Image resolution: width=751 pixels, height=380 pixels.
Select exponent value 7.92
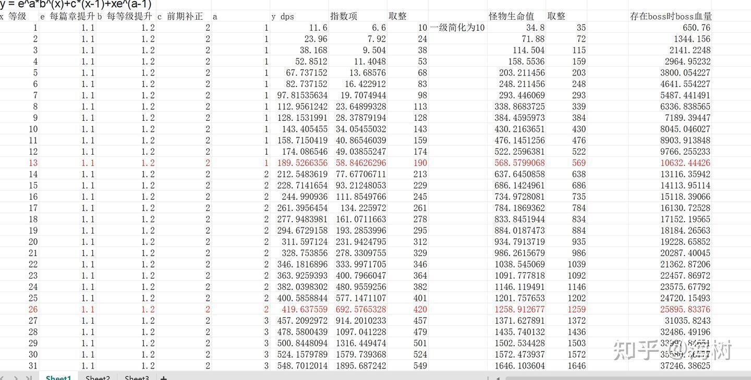358,39
